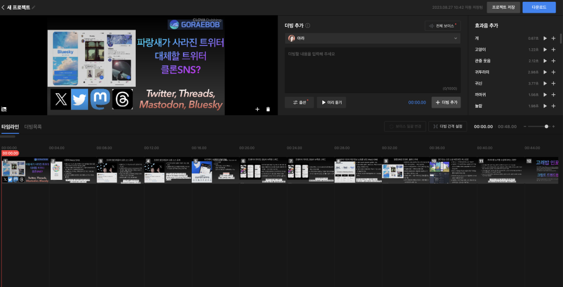Add the 관중 웃음 sound effect
The height and width of the screenshot is (287, 563).
553,61
